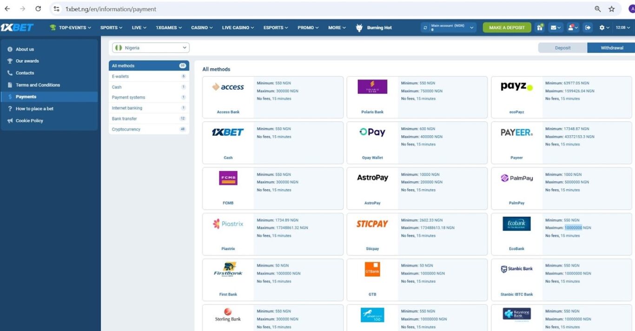Image resolution: width=635 pixels, height=331 pixels.
Task: Choose the 1XBET Cash method logo
Action: coord(228,132)
